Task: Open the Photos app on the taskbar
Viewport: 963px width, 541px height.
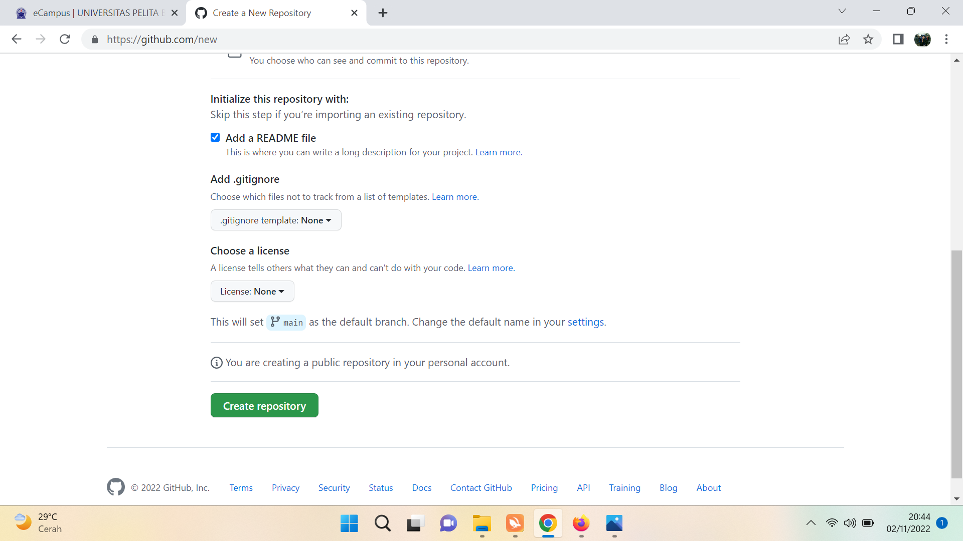Action: [x=614, y=523]
